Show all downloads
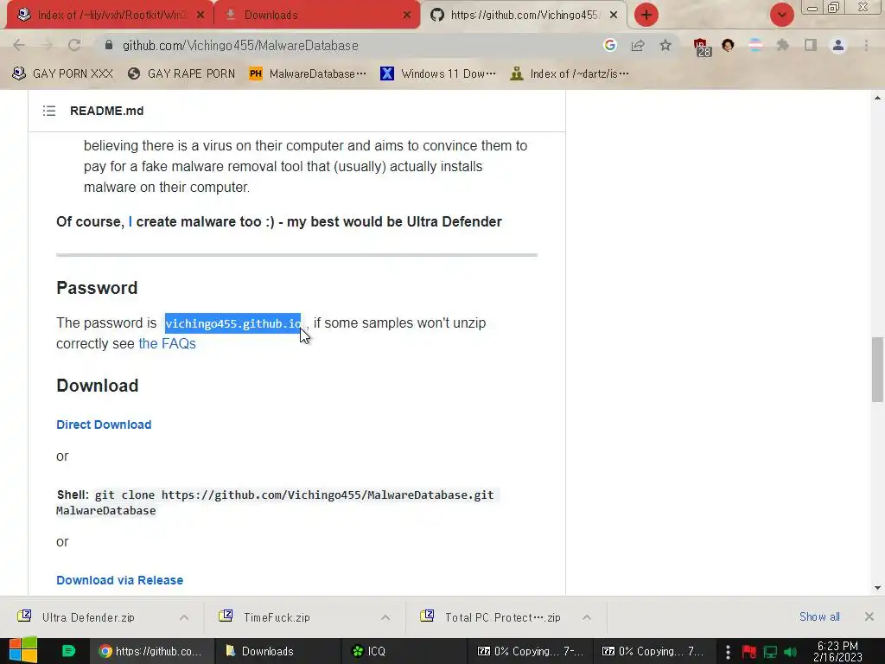 (x=819, y=616)
